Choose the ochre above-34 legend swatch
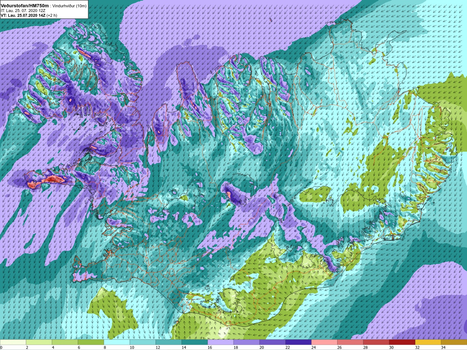Image resolution: width=467 pixels, height=350 pixels. point(454,342)
